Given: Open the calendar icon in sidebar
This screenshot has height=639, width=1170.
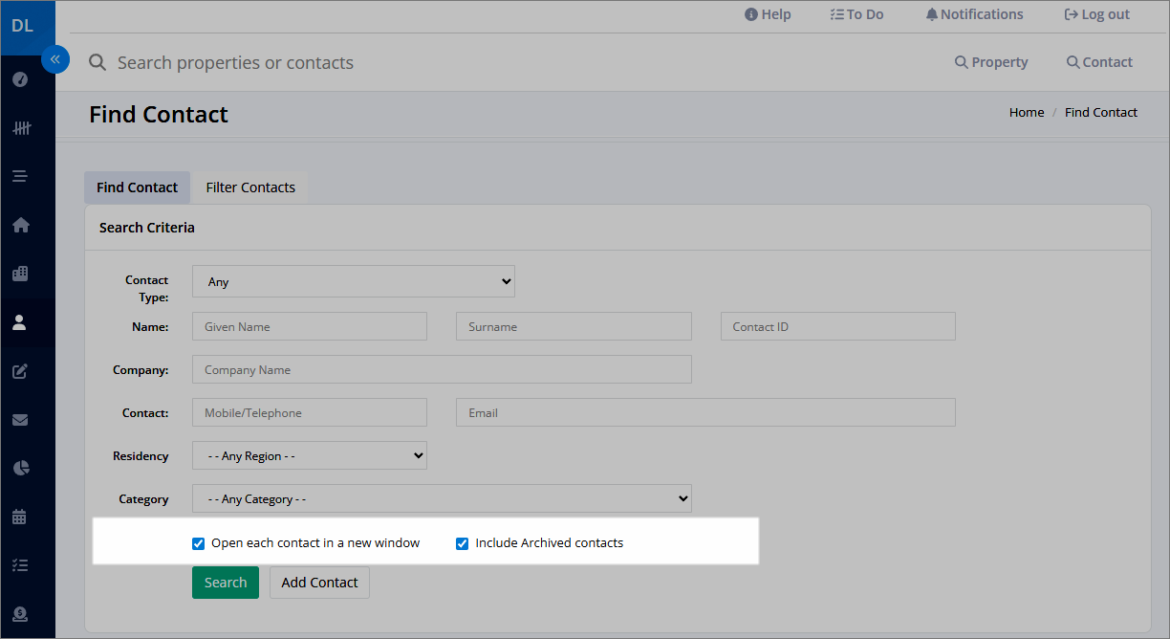Looking at the screenshot, I should coord(20,517).
